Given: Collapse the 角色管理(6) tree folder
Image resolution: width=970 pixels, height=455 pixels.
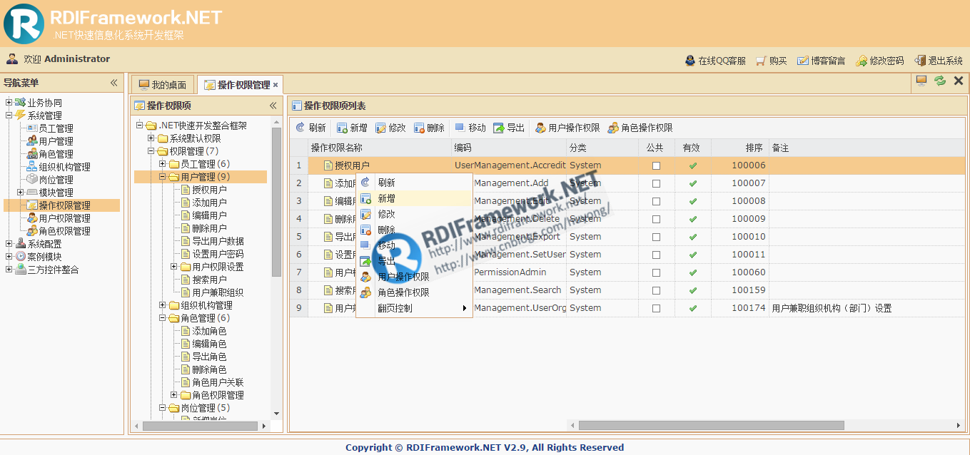Looking at the screenshot, I should [x=163, y=318].
